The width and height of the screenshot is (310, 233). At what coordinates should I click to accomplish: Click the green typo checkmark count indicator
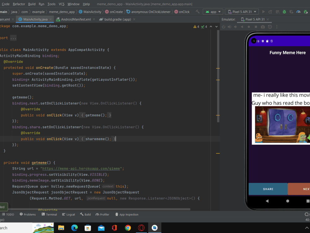(x=204, y=26)
